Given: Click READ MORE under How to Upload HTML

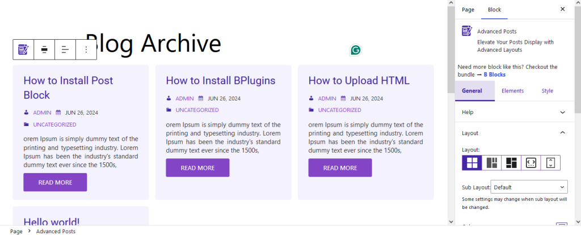Looking at the screenshot, I should pos(340,168).
